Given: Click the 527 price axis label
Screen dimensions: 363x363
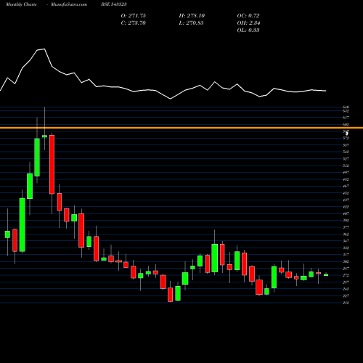Looking at the screenshot, I should point(346,159).
